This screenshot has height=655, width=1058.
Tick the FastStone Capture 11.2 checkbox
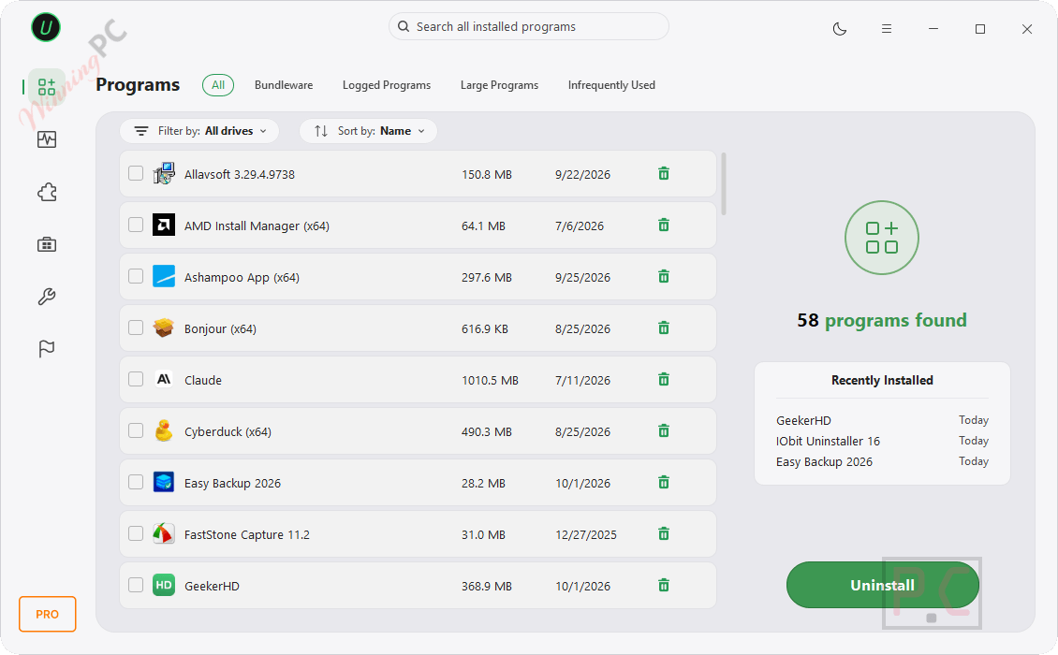[136, 533]
